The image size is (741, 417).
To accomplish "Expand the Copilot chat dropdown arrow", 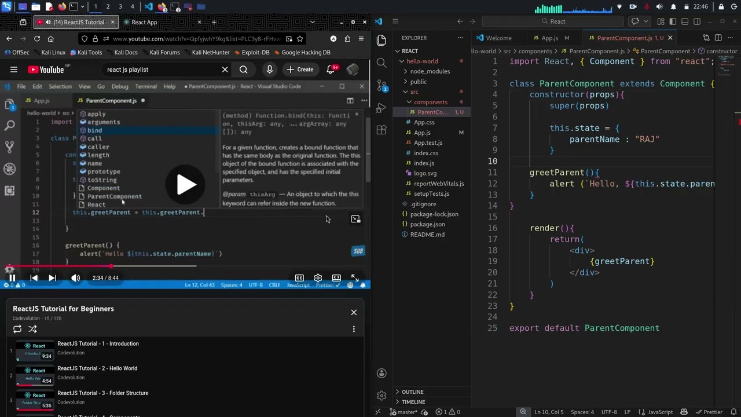I will click(646, 21).
